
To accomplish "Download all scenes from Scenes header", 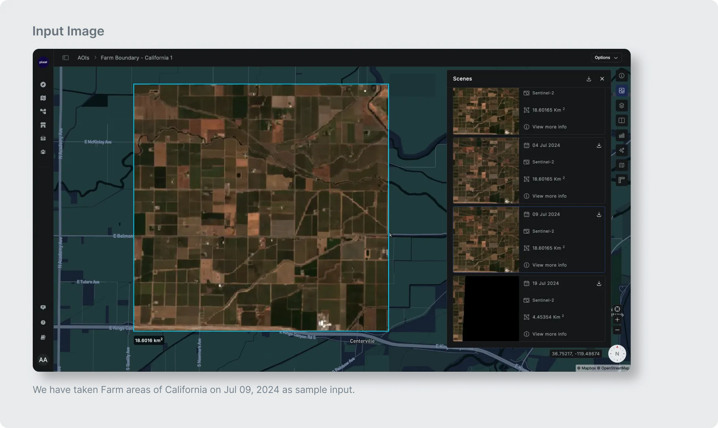I will coord(589,79).
